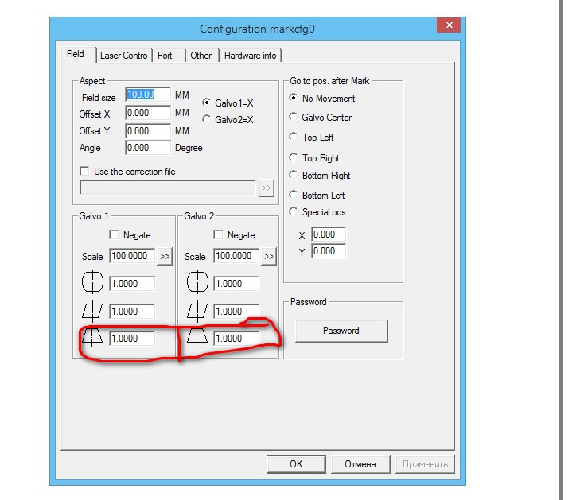Close the Configuration markcfg0 dialog
The height and width of the screenshot is (500, 584).
pos(450,27)
